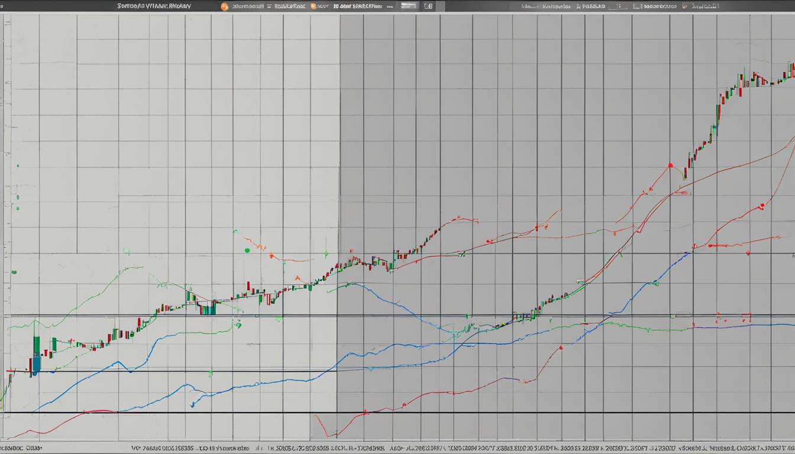The height and width of the screenshot is (454, 795).
Task: Click the dark square button beside the white box
Action: [x=428, y=7]
